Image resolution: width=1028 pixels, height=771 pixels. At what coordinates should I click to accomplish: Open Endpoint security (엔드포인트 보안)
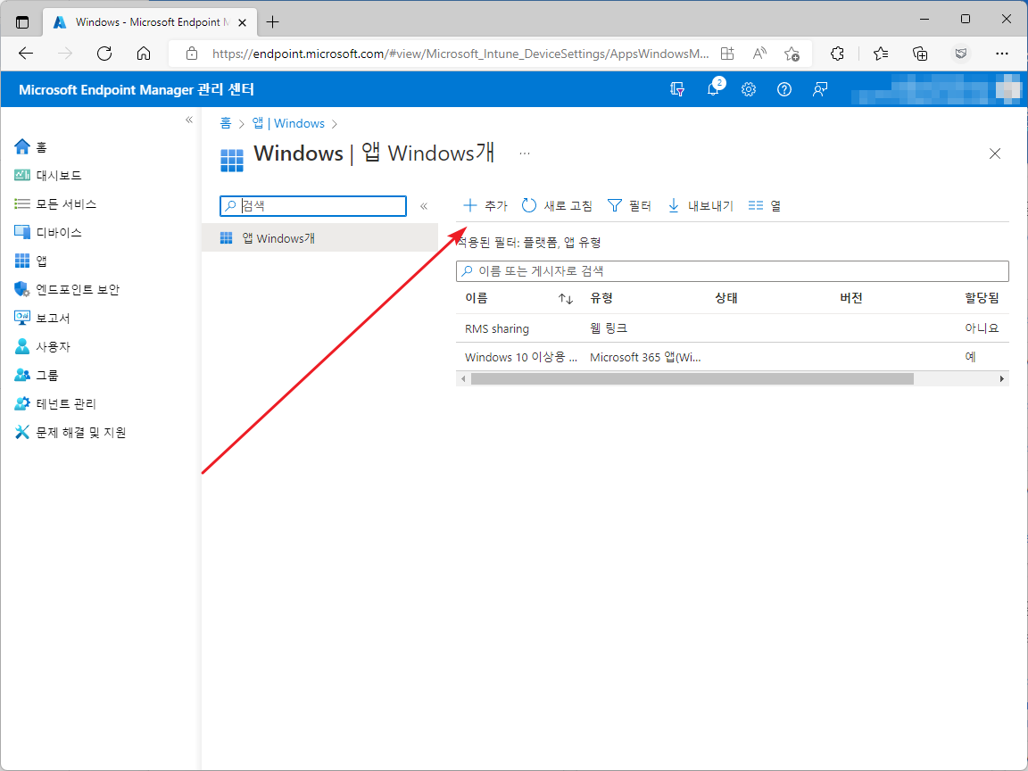pos(67,289)
